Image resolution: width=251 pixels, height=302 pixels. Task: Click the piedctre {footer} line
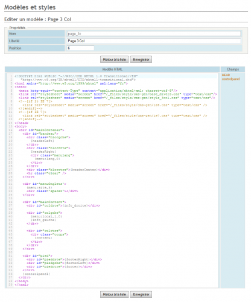(x=59, y=267)
